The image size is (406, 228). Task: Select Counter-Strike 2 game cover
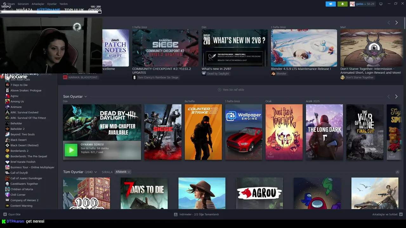click(x=203, y=132)
